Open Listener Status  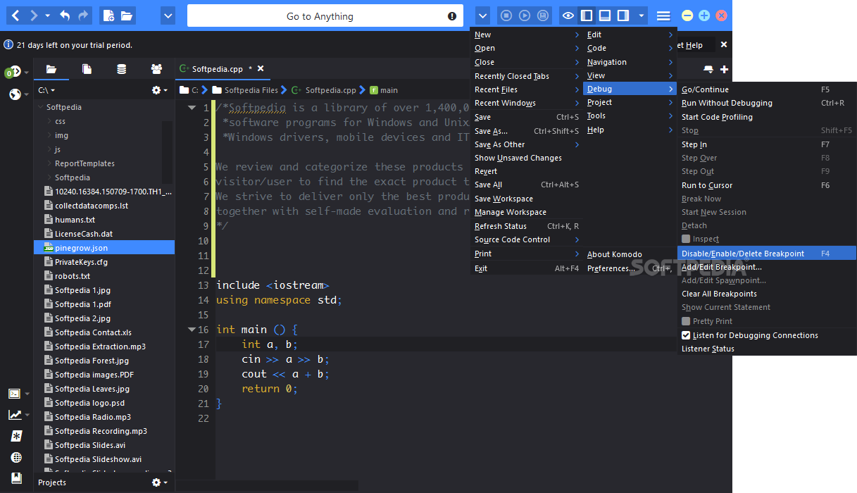pos(767,349)
